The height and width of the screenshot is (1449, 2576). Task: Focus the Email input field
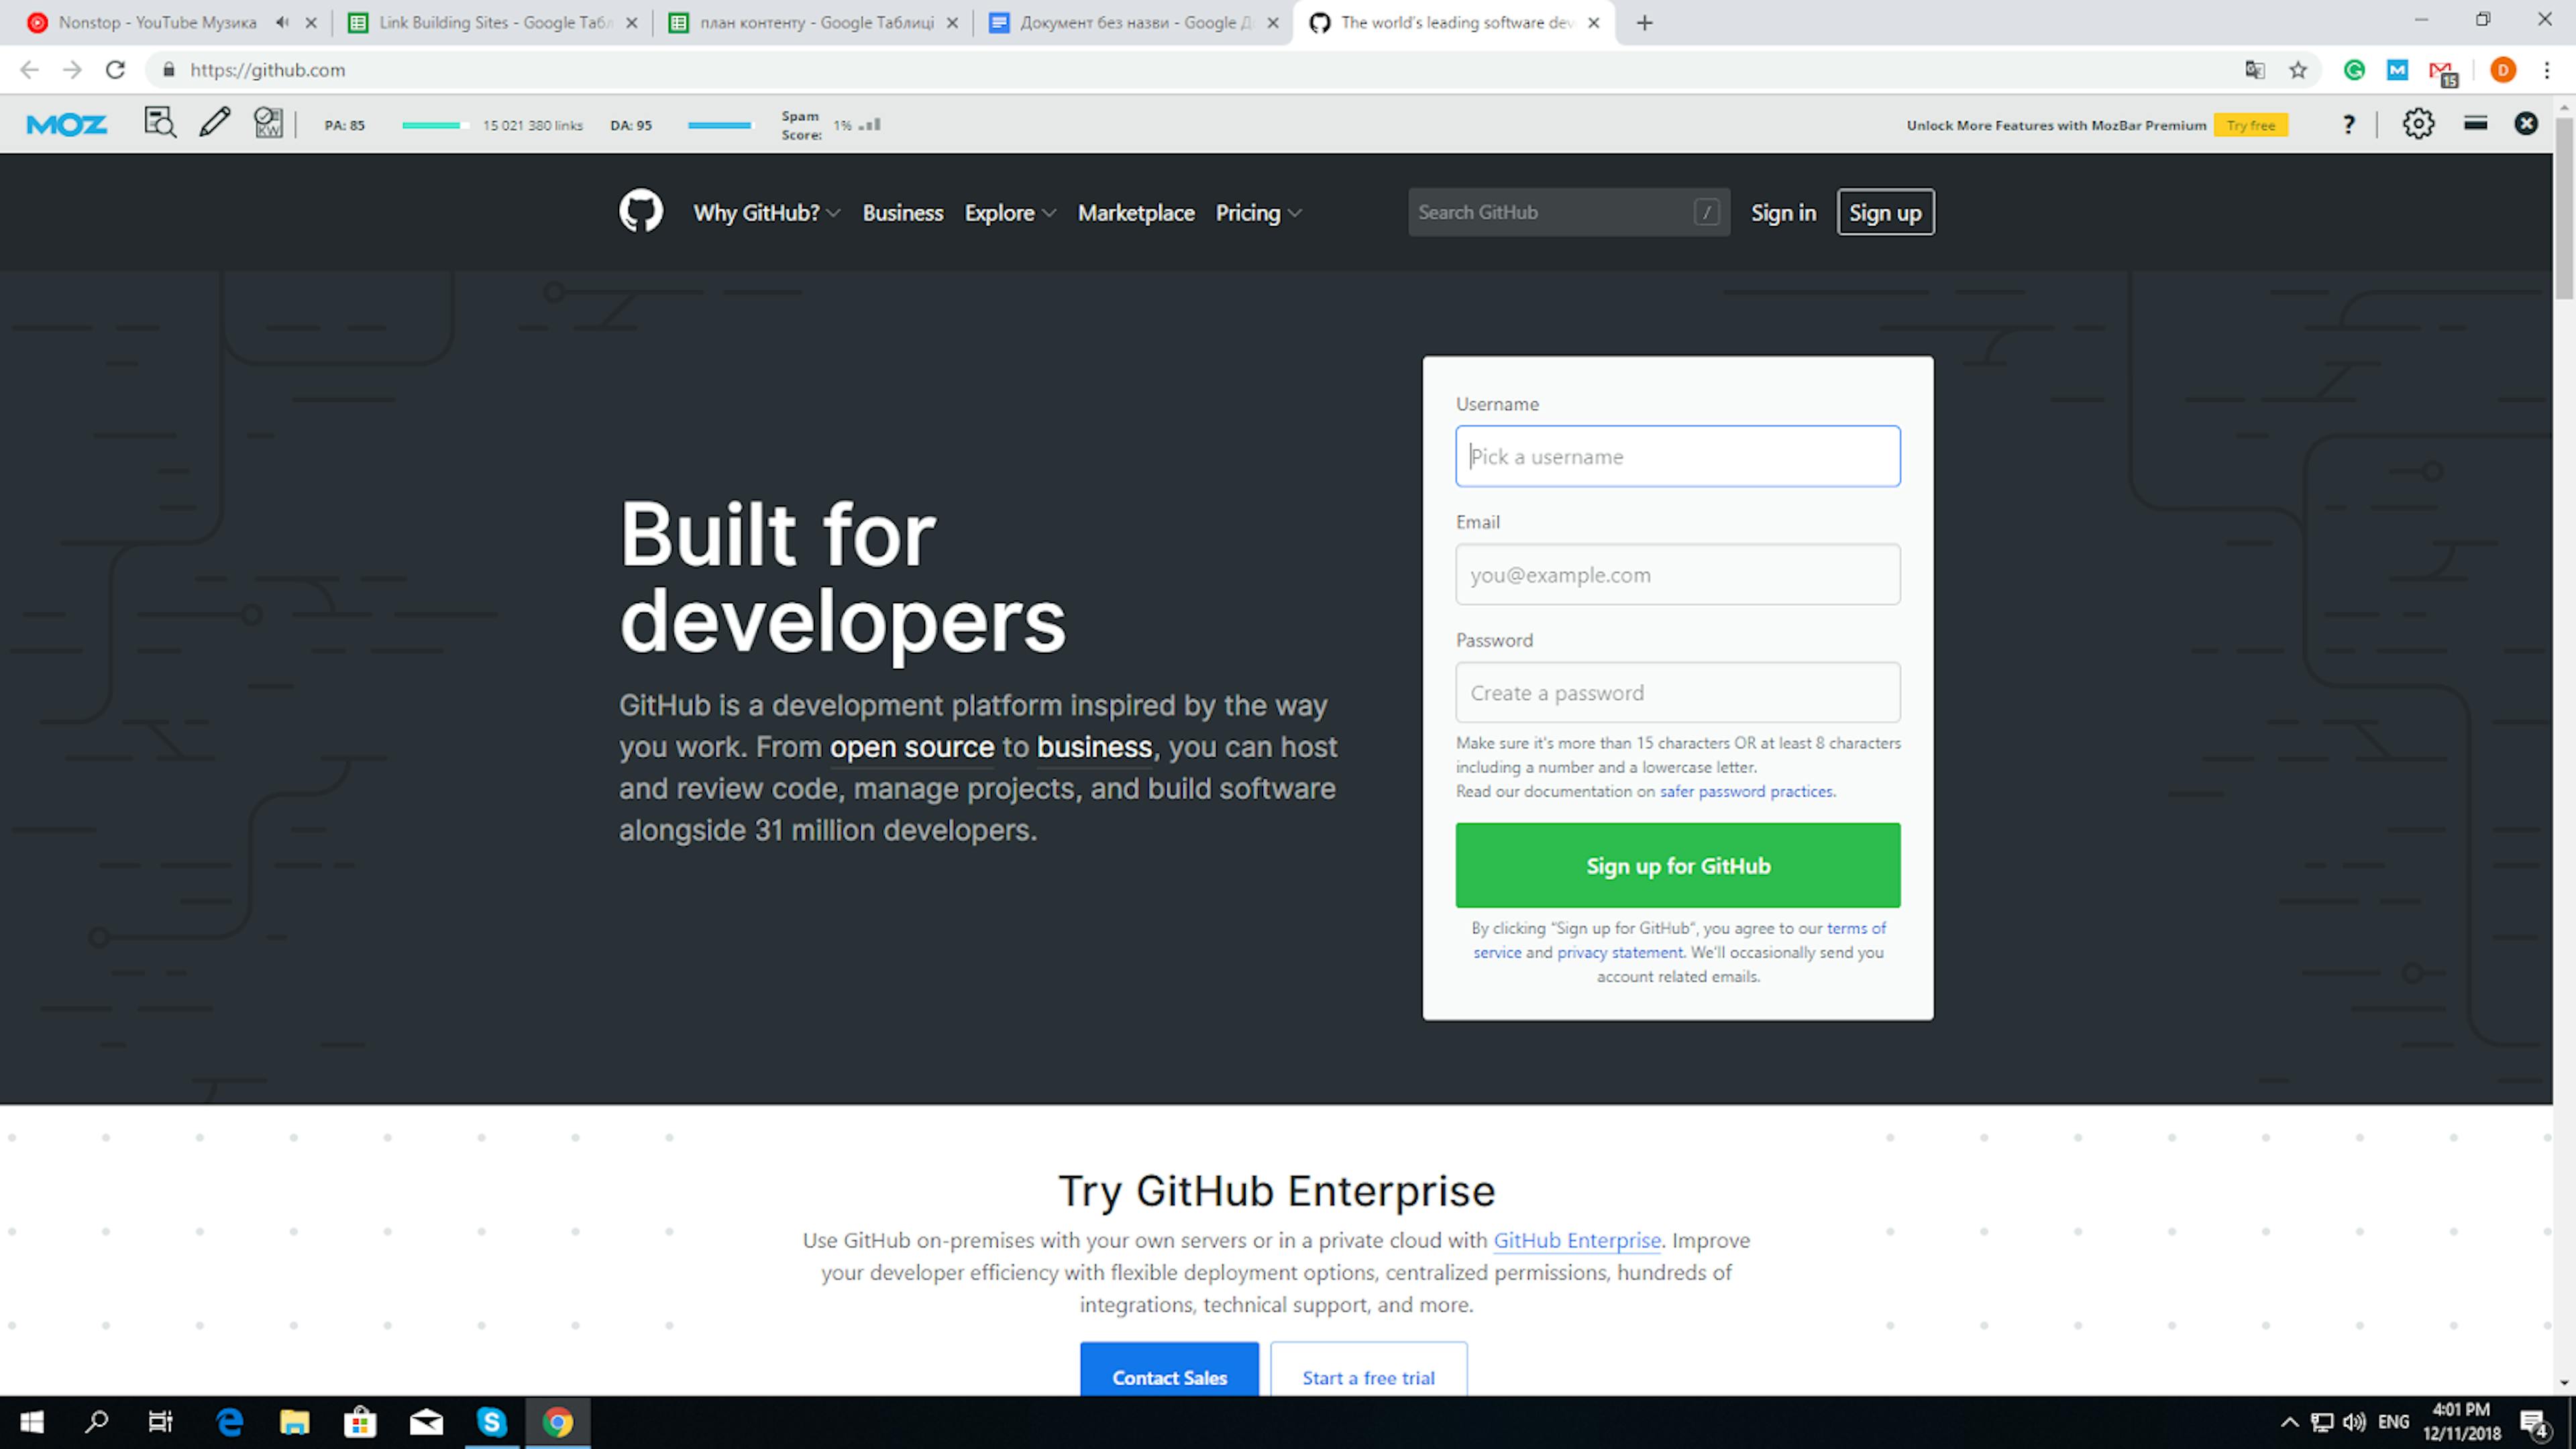(x=1677, y=574)
